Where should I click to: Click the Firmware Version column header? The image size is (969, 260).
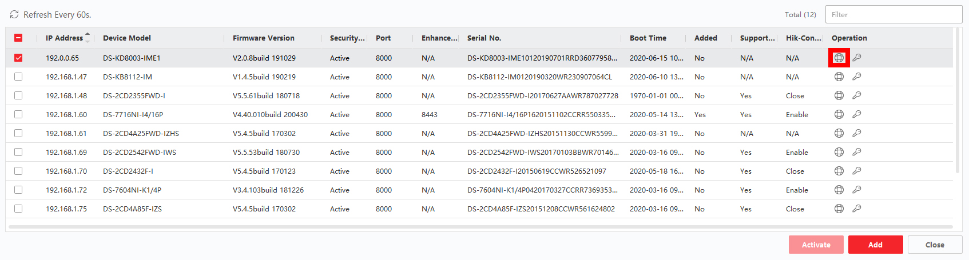(263, 38)
